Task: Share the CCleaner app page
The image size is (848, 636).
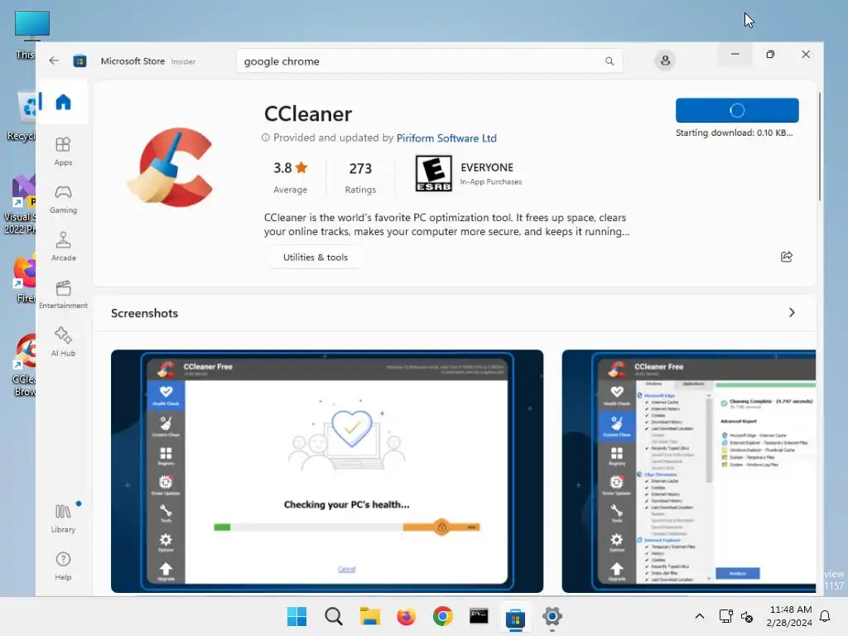Action: click(x=787, y=257)
